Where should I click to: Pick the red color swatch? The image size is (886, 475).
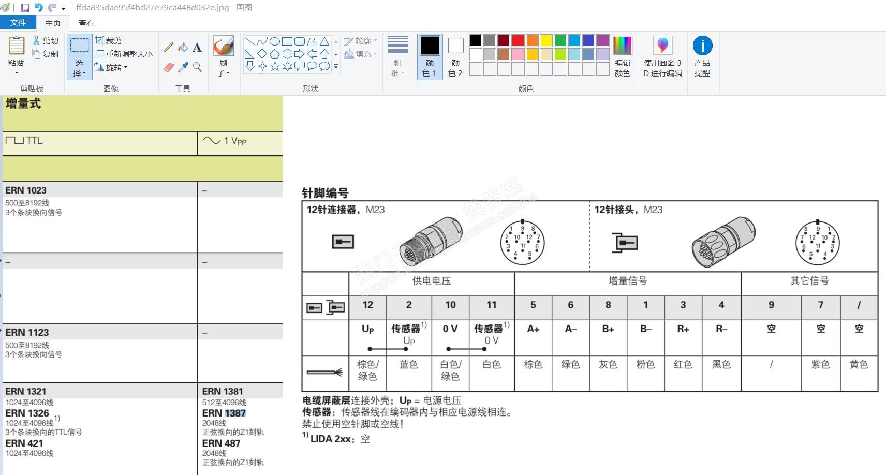click(x=518, y=41)
